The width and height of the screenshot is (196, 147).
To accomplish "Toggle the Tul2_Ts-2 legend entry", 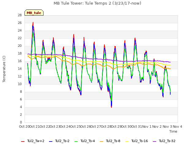I will 59,141.
